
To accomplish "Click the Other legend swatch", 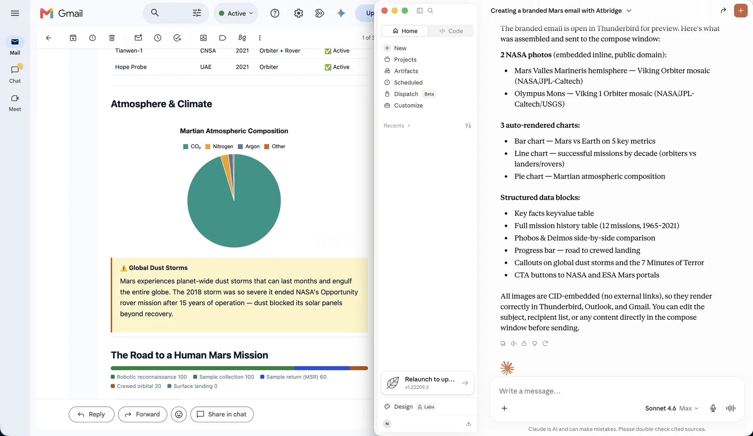I will [x=266, y=147].
